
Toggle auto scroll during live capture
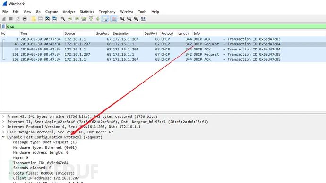105,19
